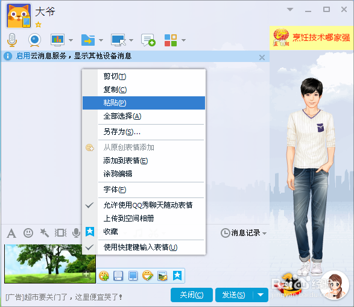Click the star level icon under 大爷
Screen dimensions: 354x307
39,24
